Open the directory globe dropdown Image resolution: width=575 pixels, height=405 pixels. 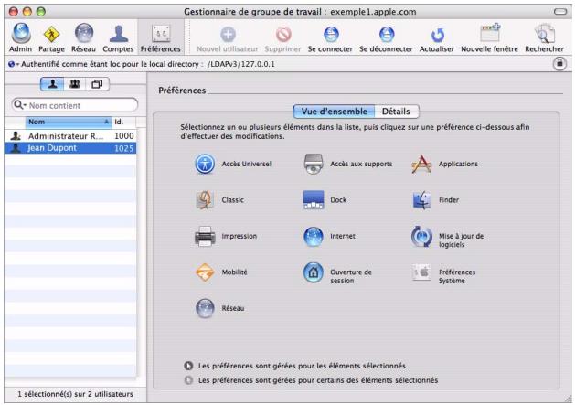click(13, 64)
